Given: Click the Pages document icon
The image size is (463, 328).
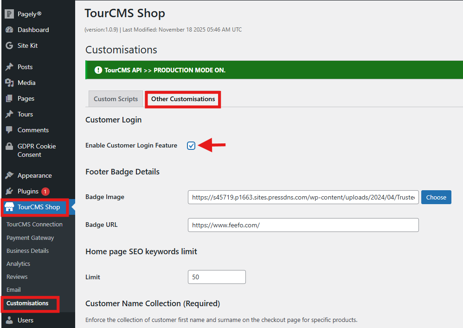Looking at the screenshot, I should pos(9,98).
